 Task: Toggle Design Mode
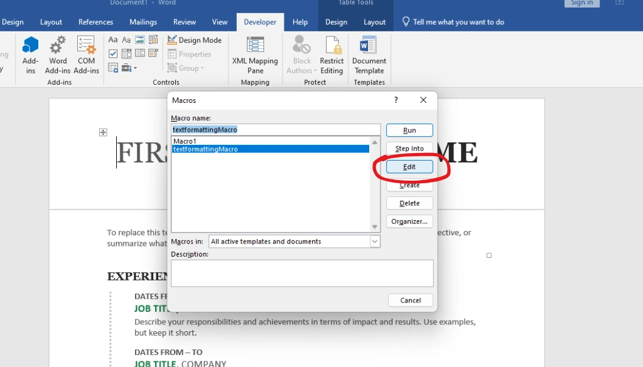195,40
